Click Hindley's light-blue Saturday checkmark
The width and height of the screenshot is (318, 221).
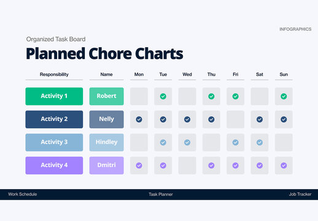(260, 142)
